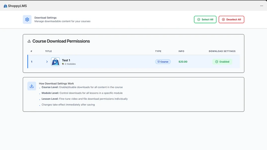Click the Select All button
Image resolution: width=267 pixels, height=150 pixels.
point(205,19)
